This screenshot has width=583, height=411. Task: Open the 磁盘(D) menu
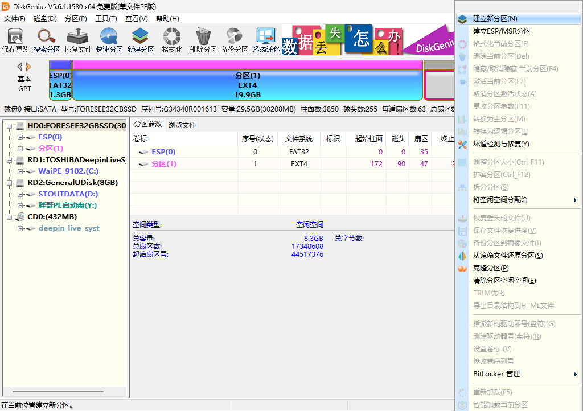pos(45,19)
